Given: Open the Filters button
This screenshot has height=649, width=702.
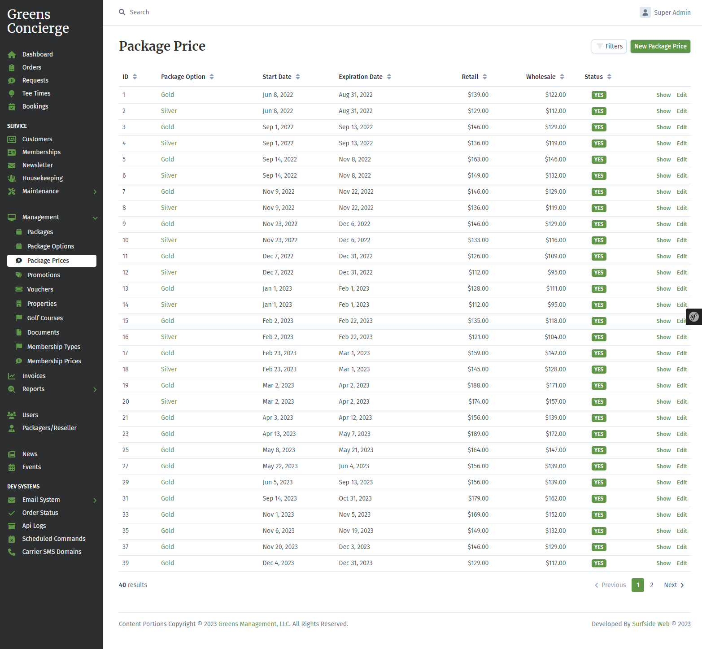Looking at the screenshot, I should point(609,46).
